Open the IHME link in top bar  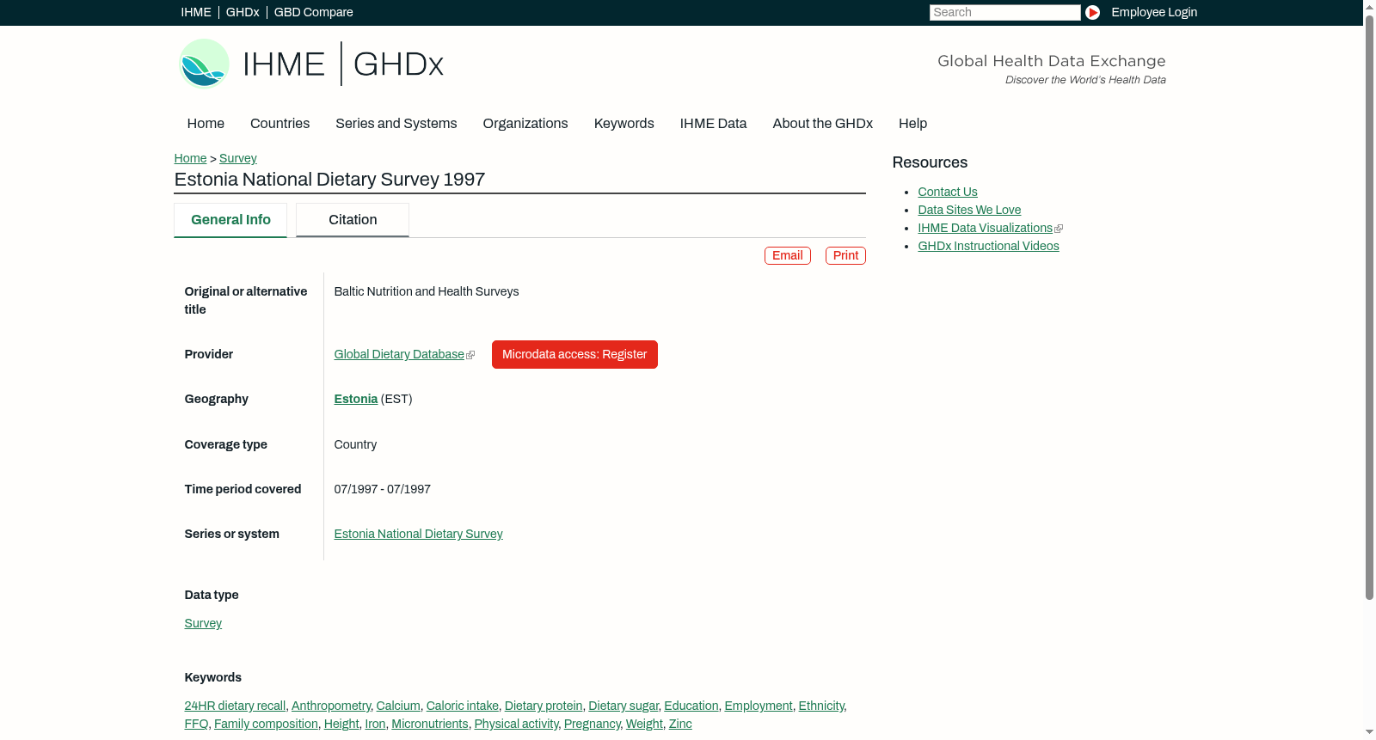coord(196,12)
